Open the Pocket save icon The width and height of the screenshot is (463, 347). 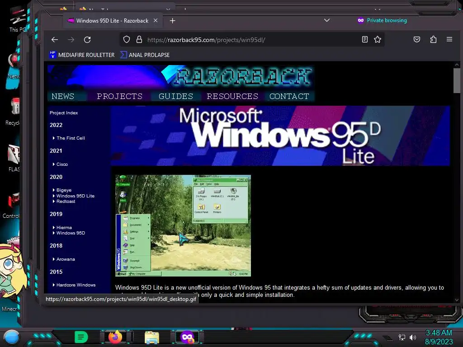point(416,40)
